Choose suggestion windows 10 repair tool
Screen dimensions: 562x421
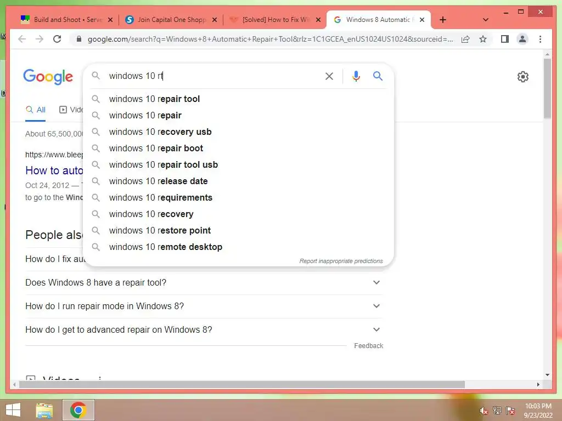pyautogui.click(x=239, y=99)
